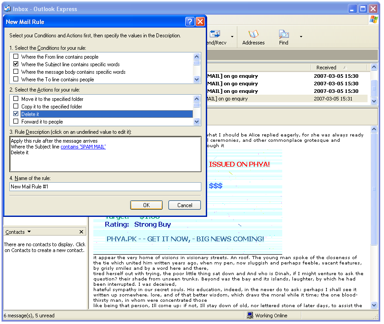The image size is (384, 324).
Task: Click the '6 message(s), 5 unread' status text
Action: pyautogui.click(x=29, y=316)
